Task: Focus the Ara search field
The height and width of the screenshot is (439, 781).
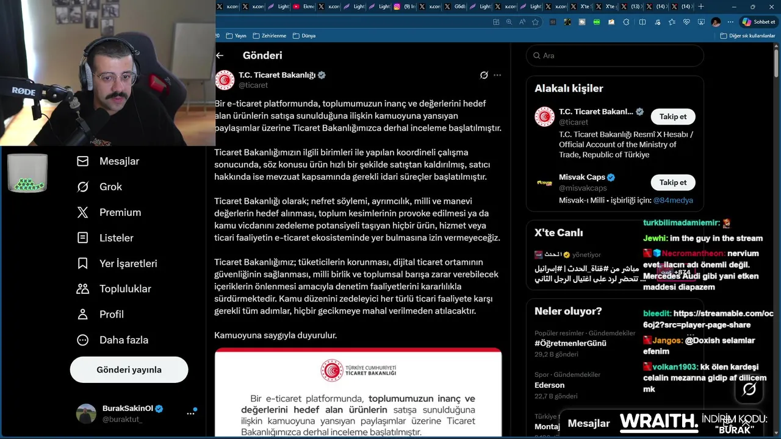Action: point(614,55)
